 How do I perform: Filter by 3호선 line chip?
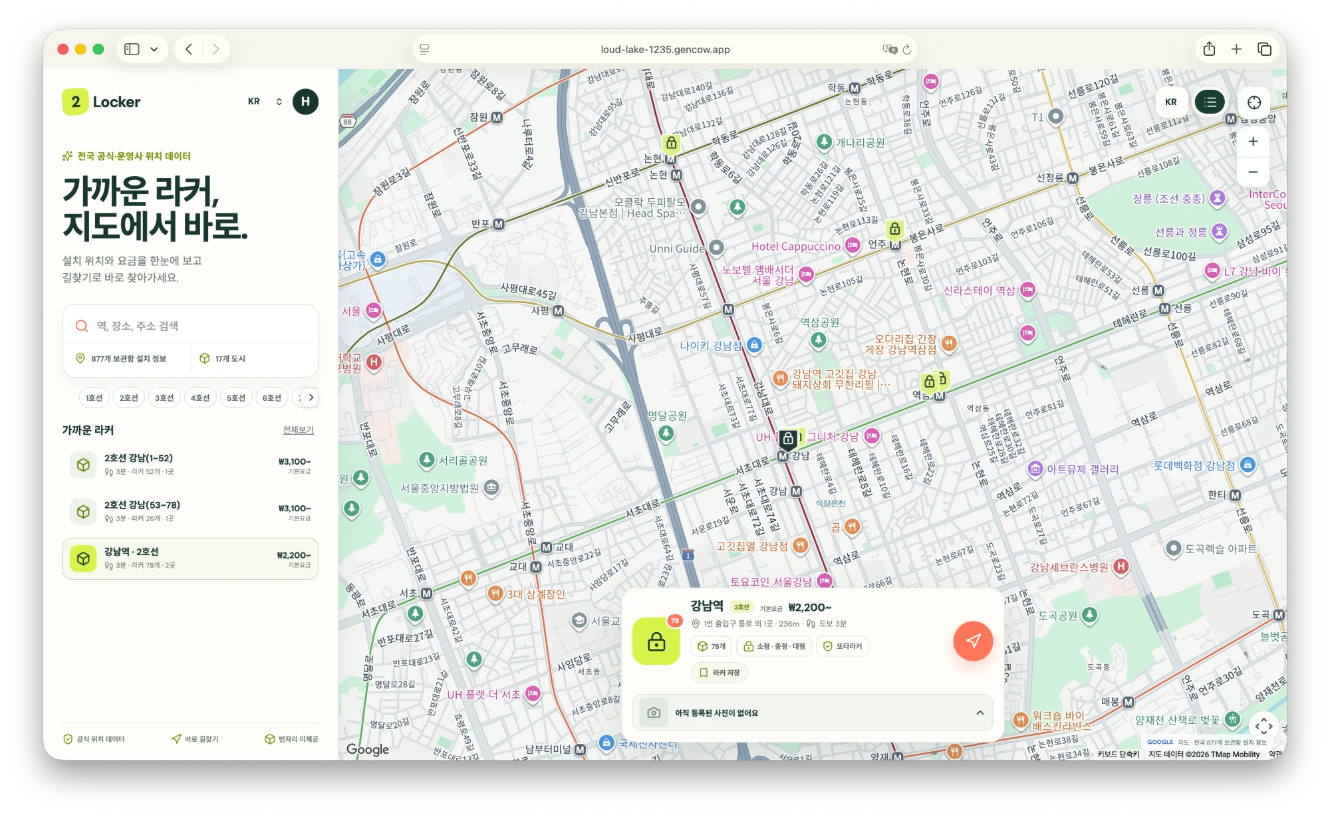[164, 398]
